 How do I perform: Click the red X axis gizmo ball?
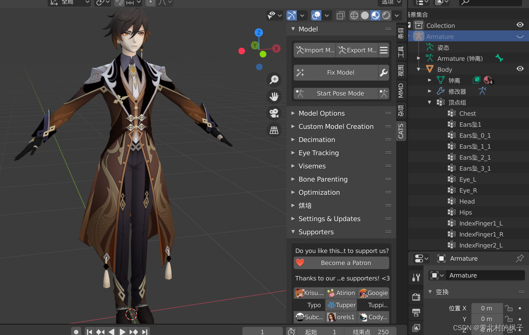tap(276, 48)
